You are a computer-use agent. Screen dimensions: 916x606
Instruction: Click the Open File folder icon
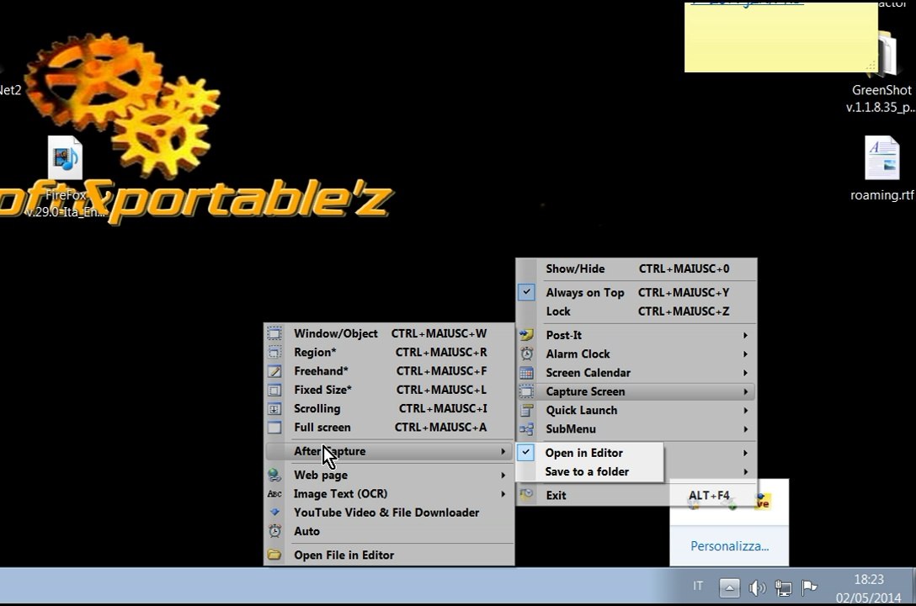pos(274,555)
